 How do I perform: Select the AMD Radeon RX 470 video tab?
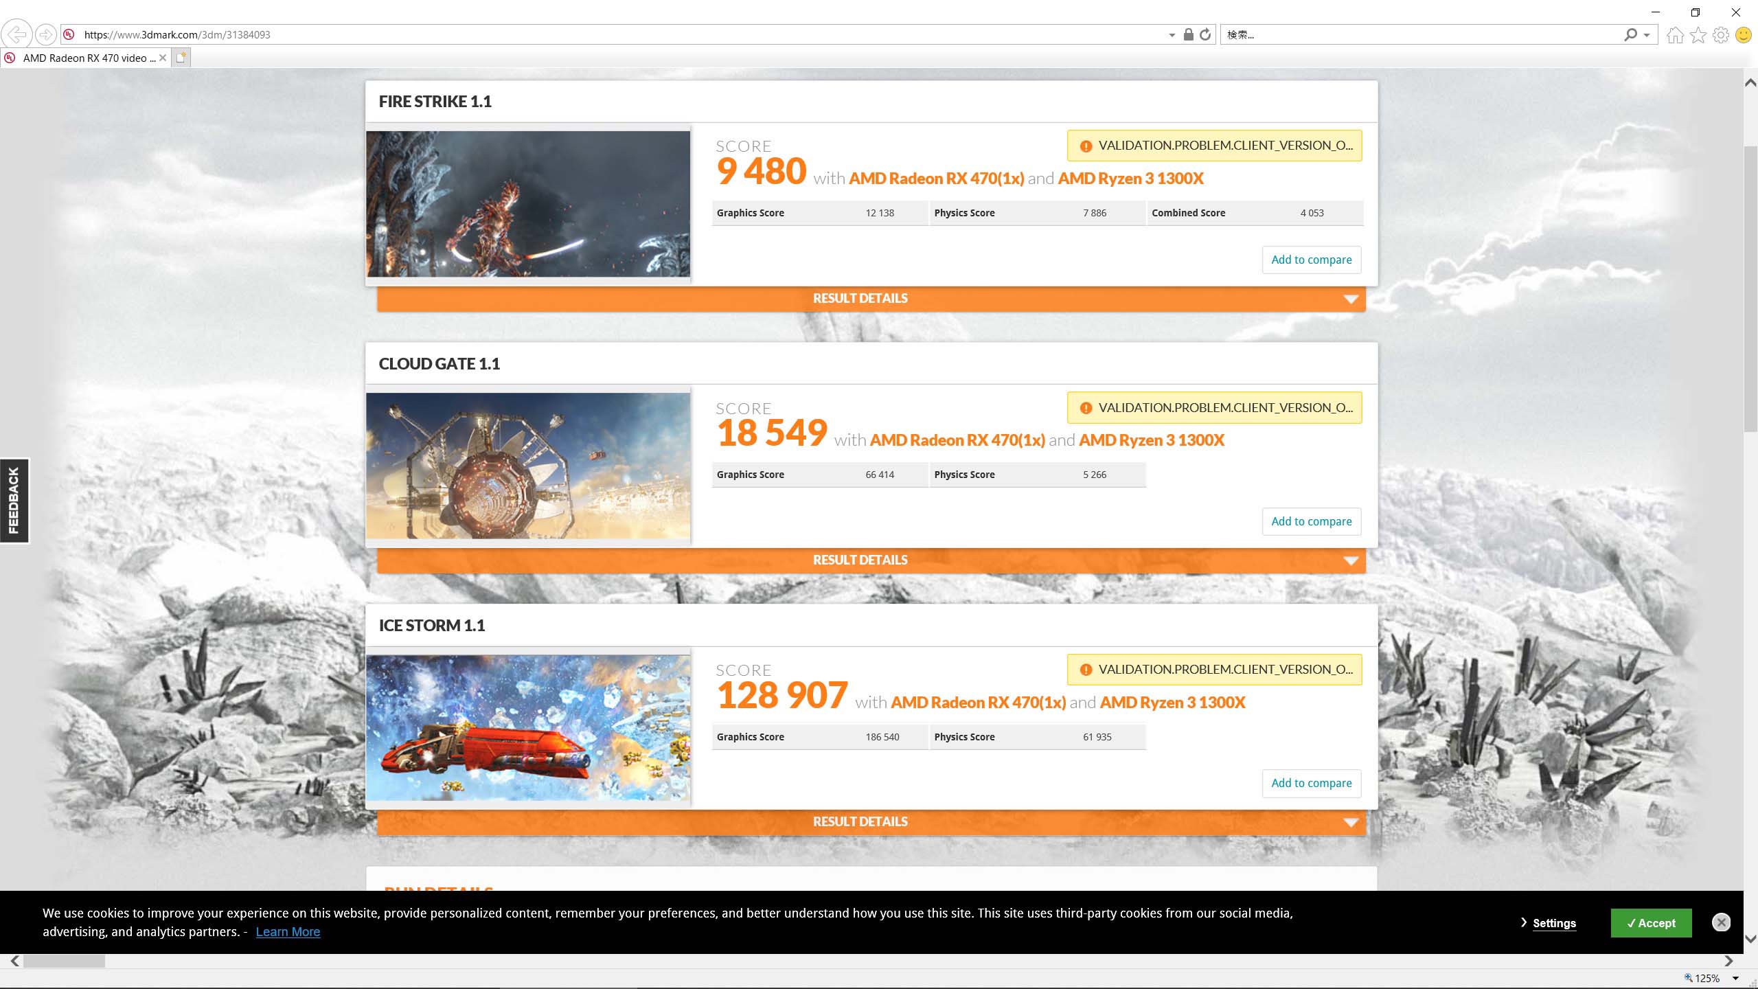coord(85,58)
